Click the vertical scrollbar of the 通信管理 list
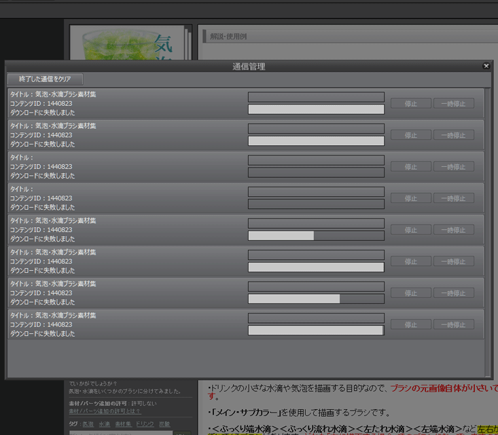This screenshot has width=498, height=435. tap(488, 232)
